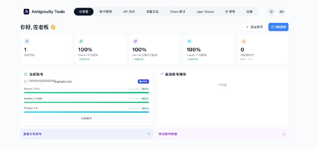This screenshot has width=318, height=149.
Task: Click the blue 刷新配额 button
Action: click(279, 27)
